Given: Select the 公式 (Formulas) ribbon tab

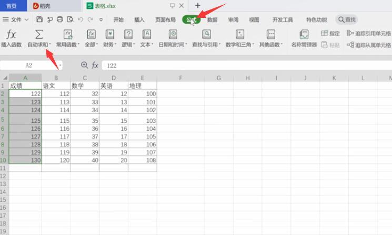Looking at the screenshot, I should pyautogui.click(x=191, y=20).
